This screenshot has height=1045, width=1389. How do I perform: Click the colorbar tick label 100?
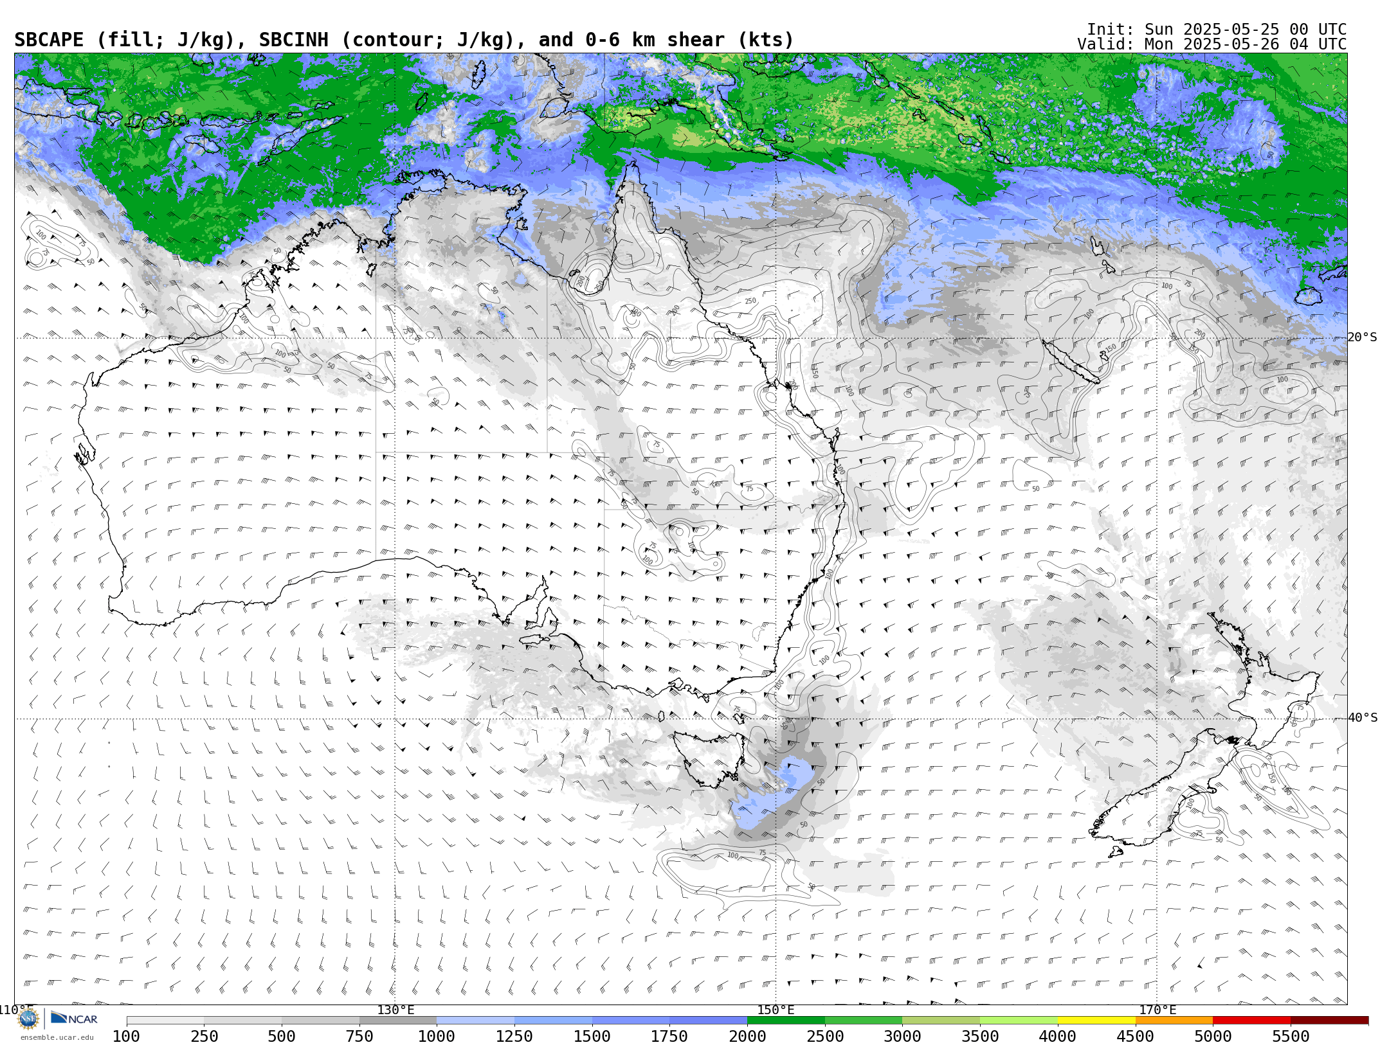(x=127, y=1036)
